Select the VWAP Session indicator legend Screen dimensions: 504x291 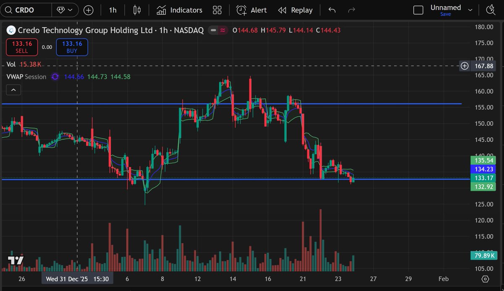click(26, 77)
